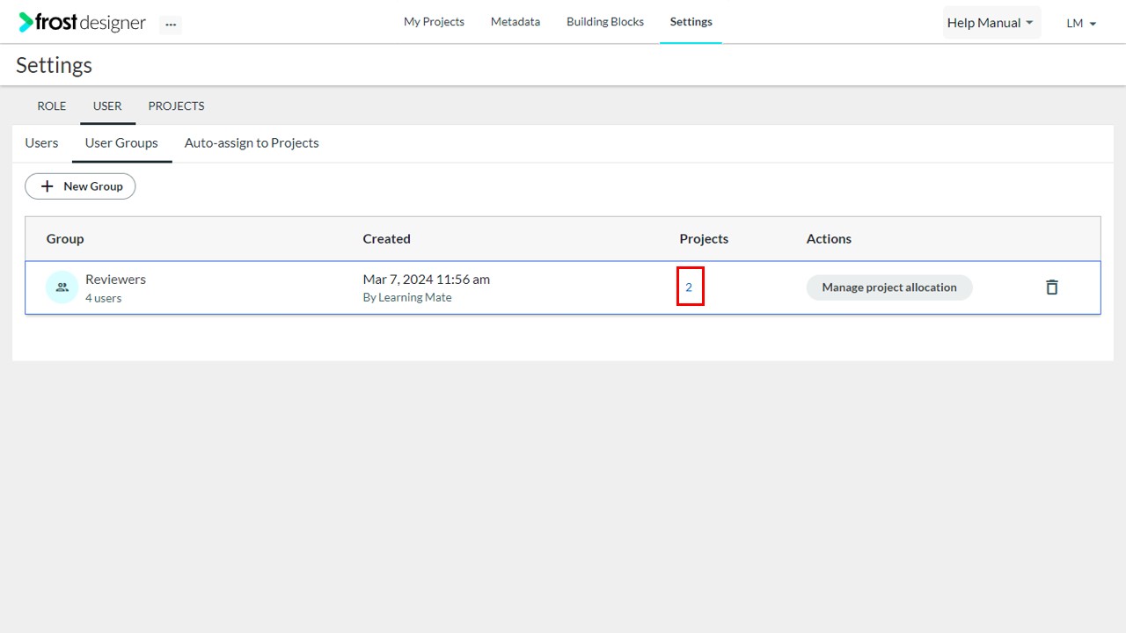This screenshot has width=1126, height=633.
Task: Click the plus icon in New Group
Action: click(x=48, y=186)
